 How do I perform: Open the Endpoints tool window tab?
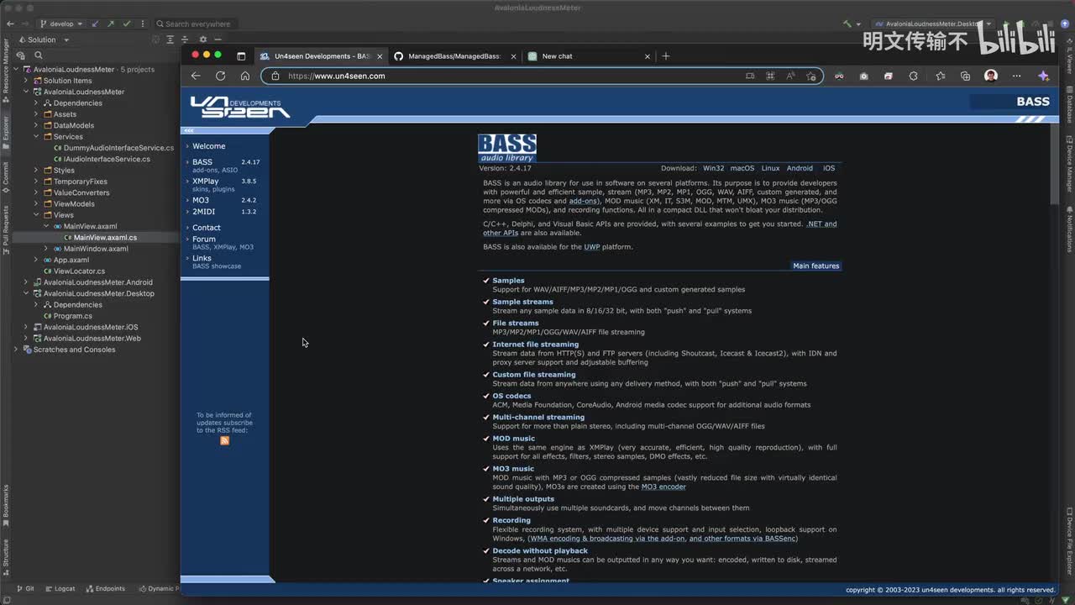pyautogui.click(x=105, y=589)
